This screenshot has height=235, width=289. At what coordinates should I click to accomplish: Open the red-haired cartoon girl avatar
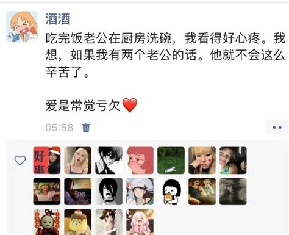140,161
